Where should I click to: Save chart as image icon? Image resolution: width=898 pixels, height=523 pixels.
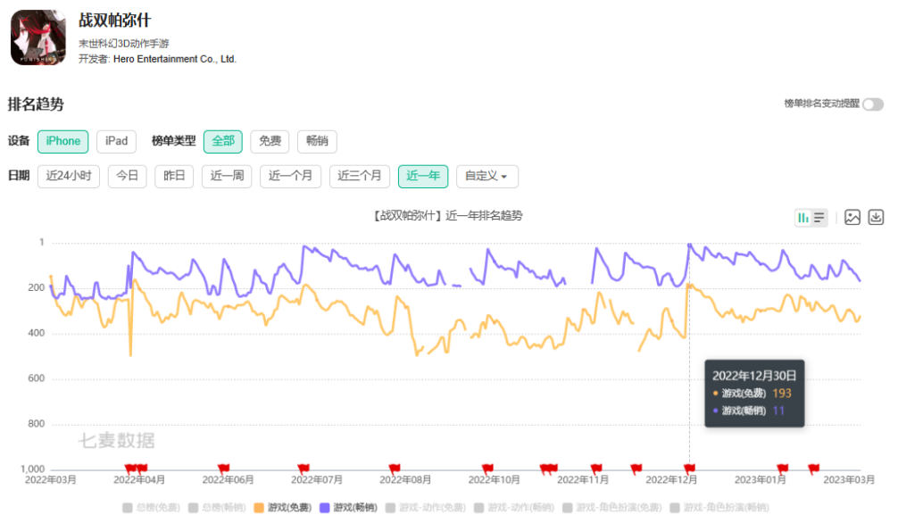point(852,218)
